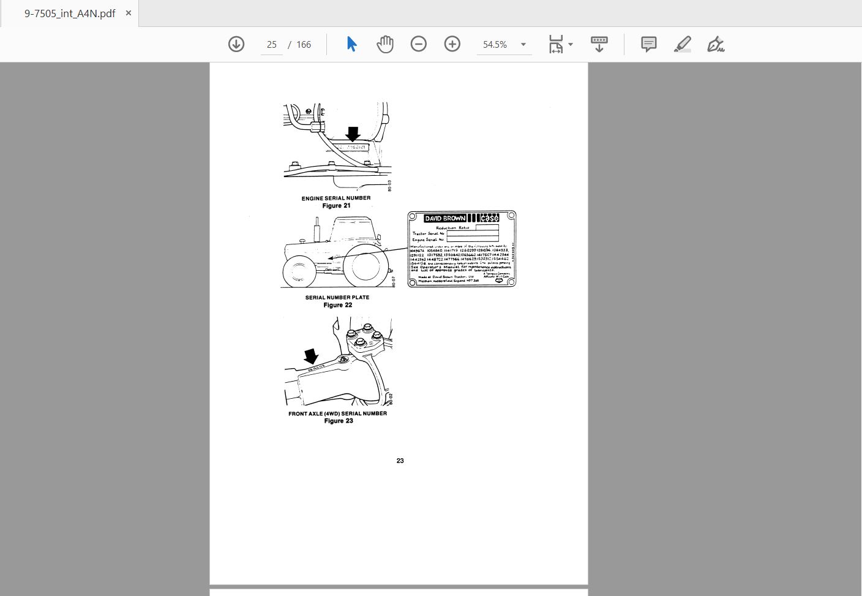The image size is (862, 596).
Task: Open the sign document pen tool
Action: [716, 44]
